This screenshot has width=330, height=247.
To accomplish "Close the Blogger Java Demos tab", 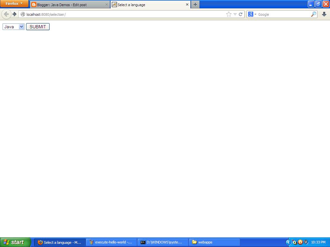I will (x=106, y=5).
